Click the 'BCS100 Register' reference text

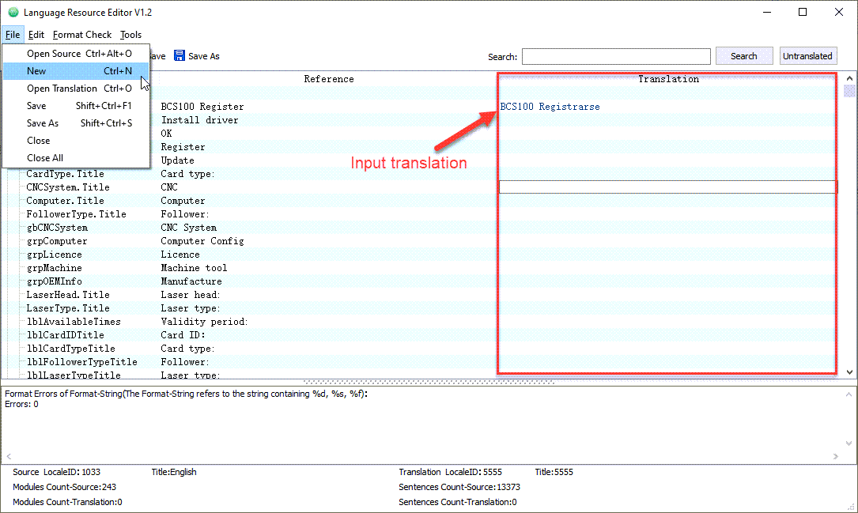coord(202,107)
